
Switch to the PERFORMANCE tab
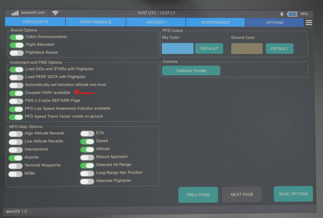point(96,22)
